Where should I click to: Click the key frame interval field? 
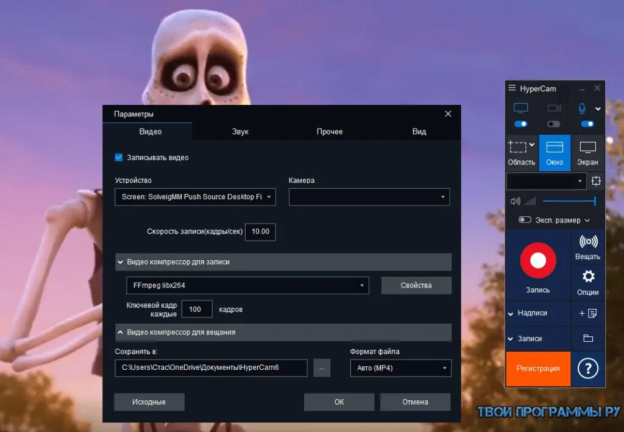(197, 309)
